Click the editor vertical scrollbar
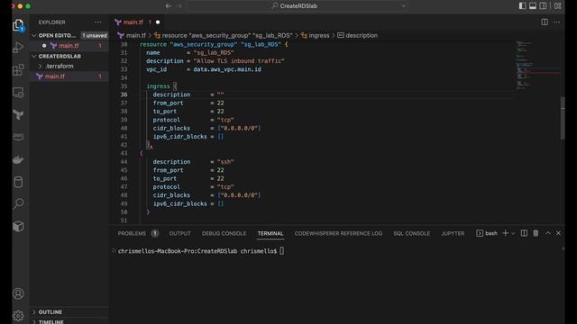 pyautogui.click(x=563, y=118)
